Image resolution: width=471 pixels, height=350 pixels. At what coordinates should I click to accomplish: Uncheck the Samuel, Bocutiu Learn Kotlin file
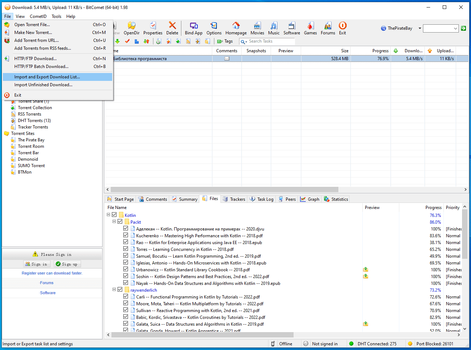(126, 256)
